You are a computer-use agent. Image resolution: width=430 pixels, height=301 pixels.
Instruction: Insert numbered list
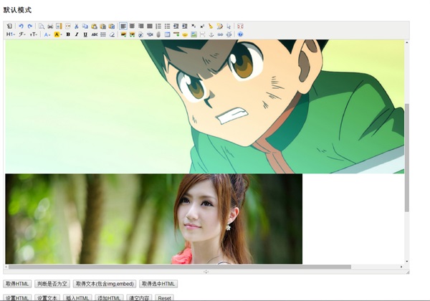158,26
